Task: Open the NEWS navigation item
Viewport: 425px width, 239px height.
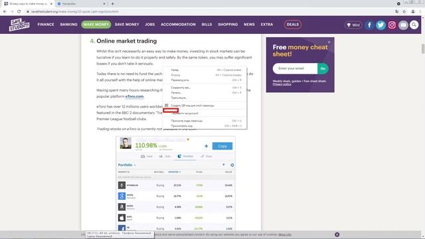Action: pos(249,25)
